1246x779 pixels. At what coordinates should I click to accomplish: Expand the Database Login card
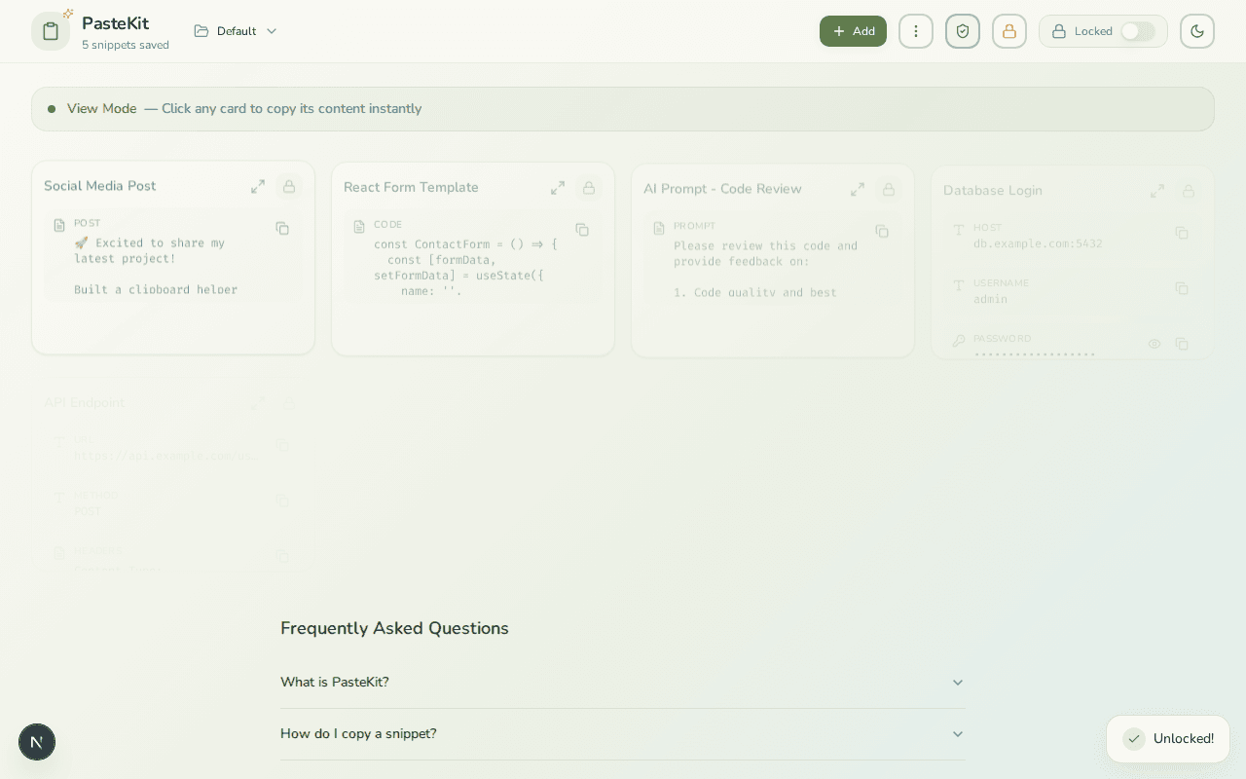[x=1157, y=191]
